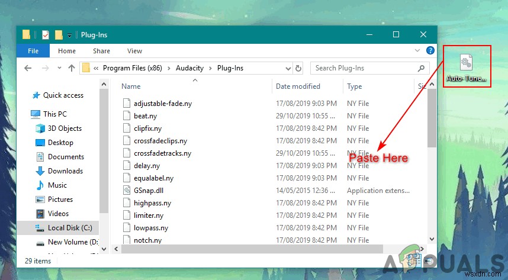Select the delay.ny file
This screenshot has width=508, height=280.
[147, 166]
